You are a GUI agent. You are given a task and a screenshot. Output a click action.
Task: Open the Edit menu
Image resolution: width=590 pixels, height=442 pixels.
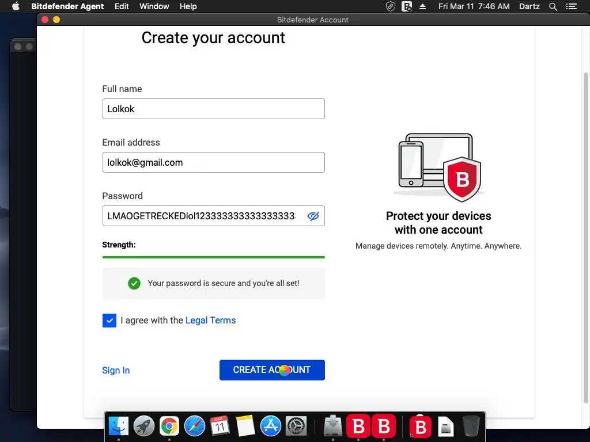[122, 6]
